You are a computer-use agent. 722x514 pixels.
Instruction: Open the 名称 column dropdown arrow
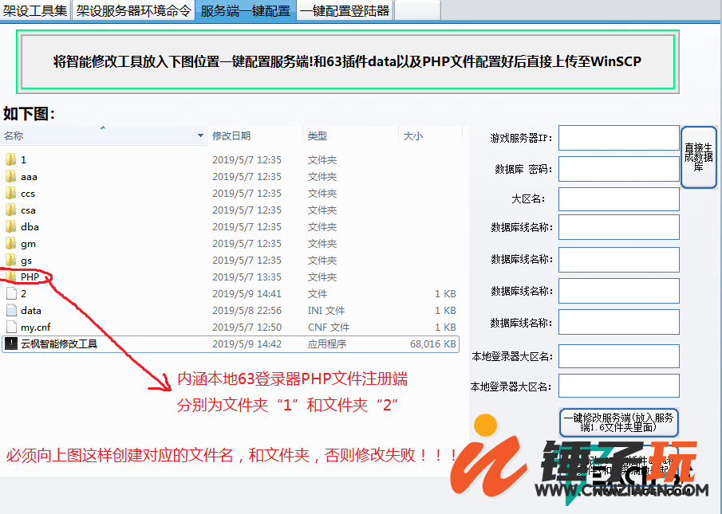tap(200, 136)
